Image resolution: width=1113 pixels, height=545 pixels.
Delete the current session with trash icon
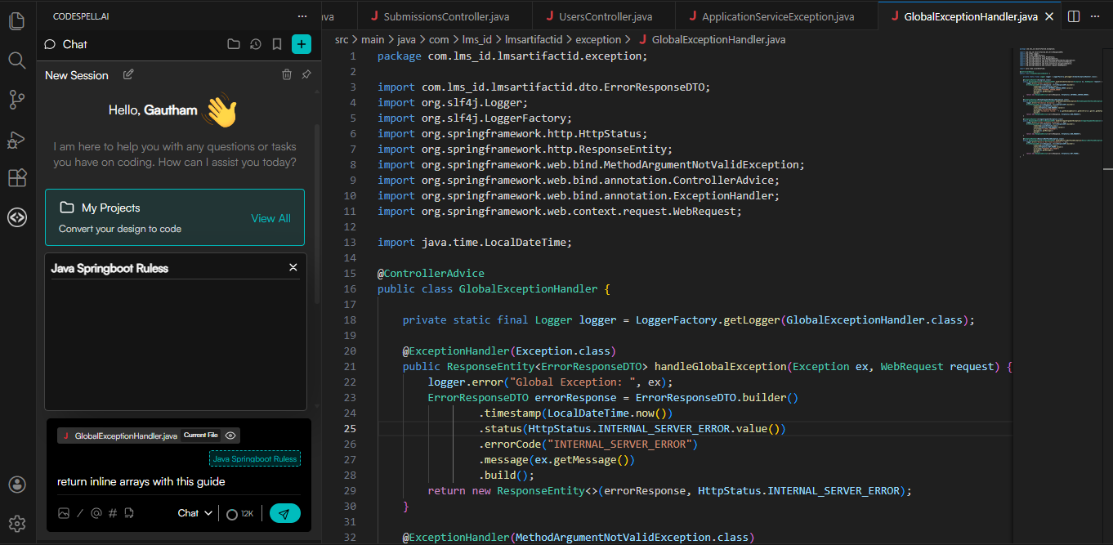tap(287, 75)
